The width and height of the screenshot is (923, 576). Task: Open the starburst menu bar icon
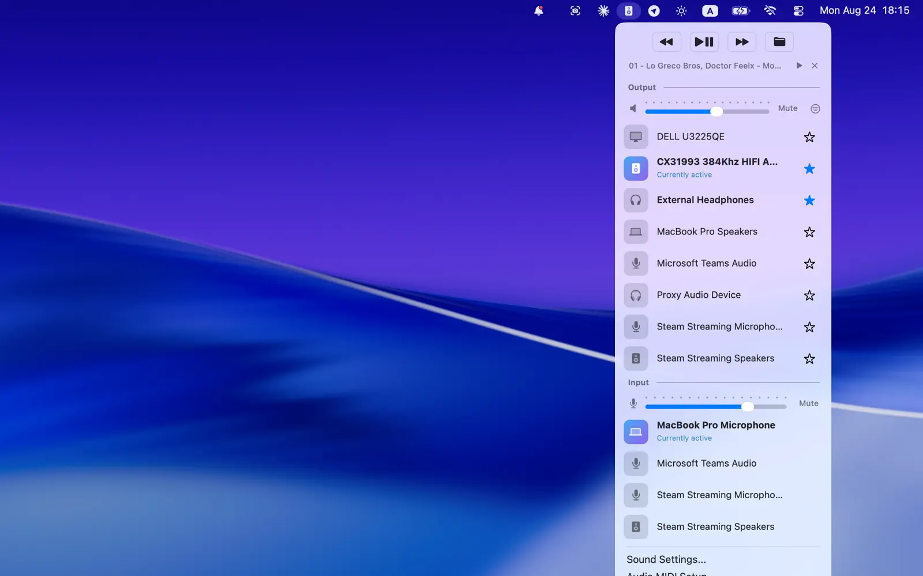tap(603, 10)
